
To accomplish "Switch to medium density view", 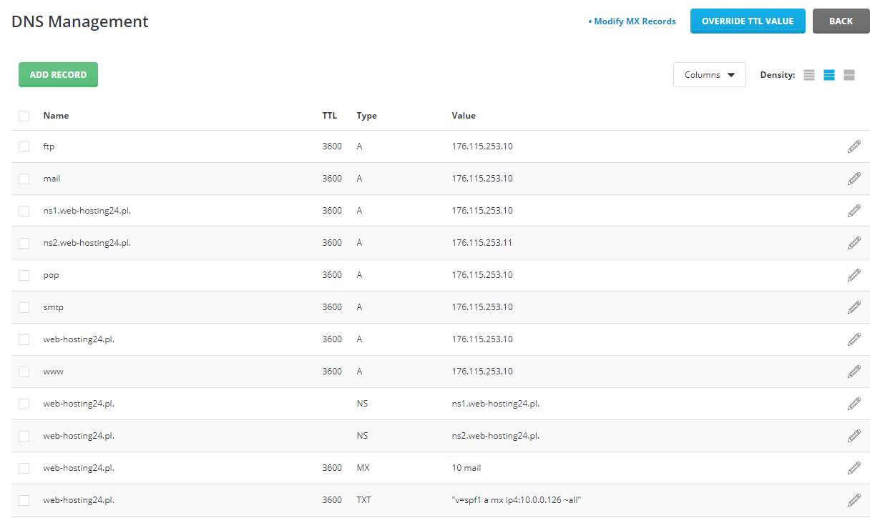I will (829, 75).
